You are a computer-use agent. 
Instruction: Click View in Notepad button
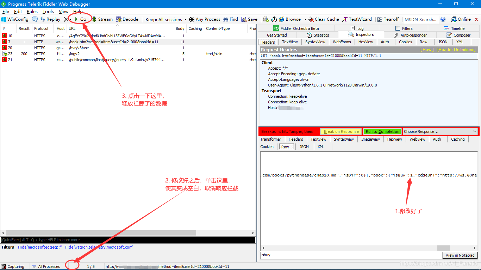tap(460, 255)
